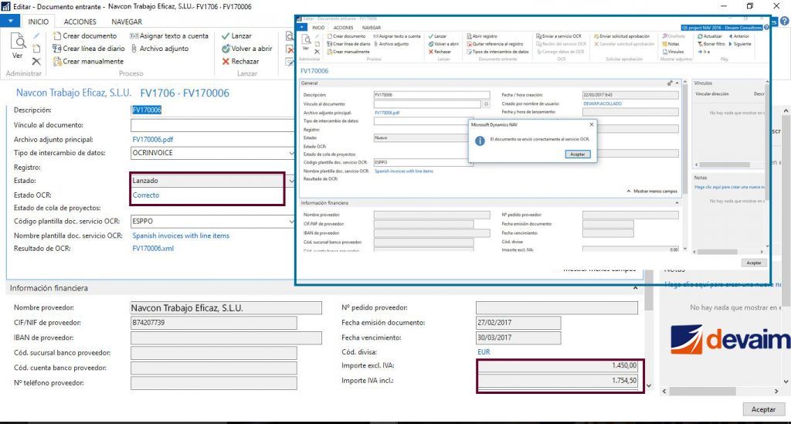The width and height of the screenshot is (791, 424).
Task: Switch to ACCIONES tab in inset window
Action: pyautogui.click(x=343, y=28)
